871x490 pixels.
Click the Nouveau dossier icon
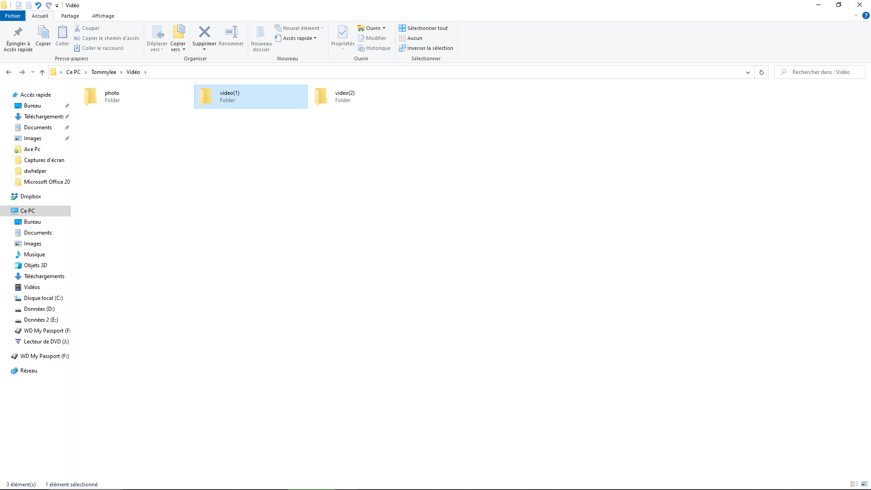[261, 33]
